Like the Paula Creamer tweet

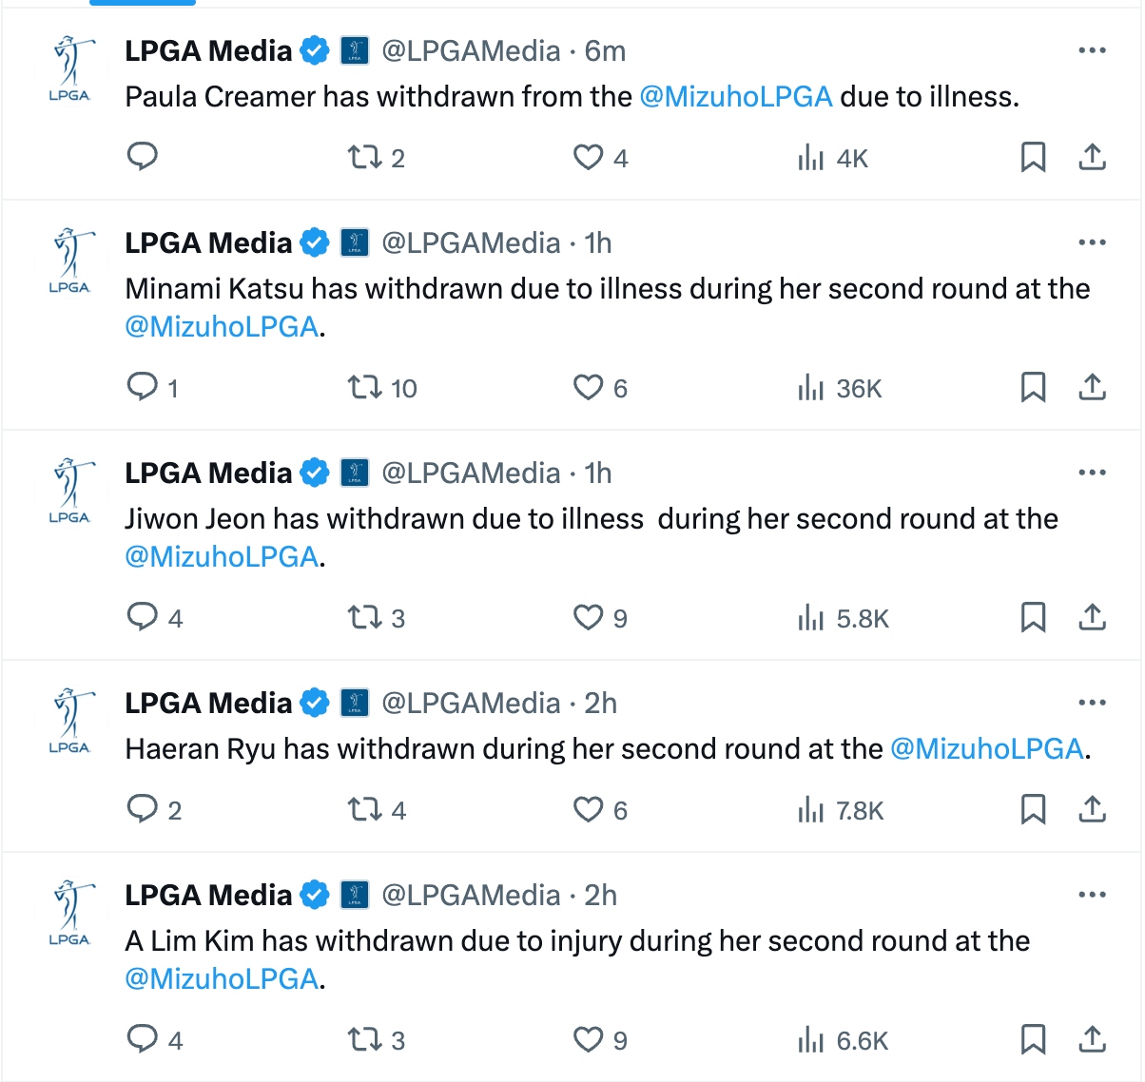coord(588,157)
